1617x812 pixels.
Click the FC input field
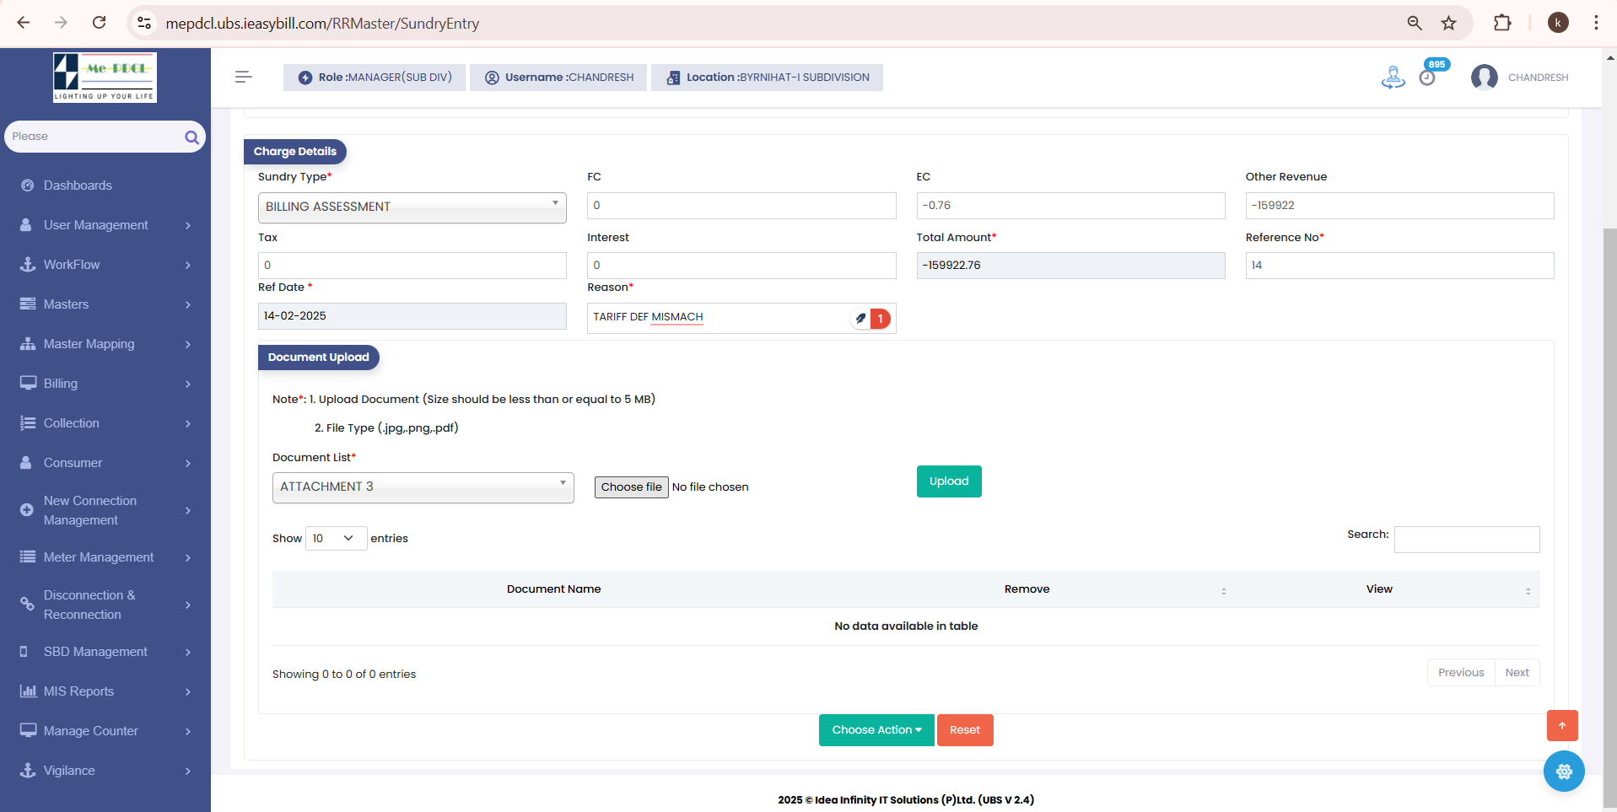coord(741,206)
